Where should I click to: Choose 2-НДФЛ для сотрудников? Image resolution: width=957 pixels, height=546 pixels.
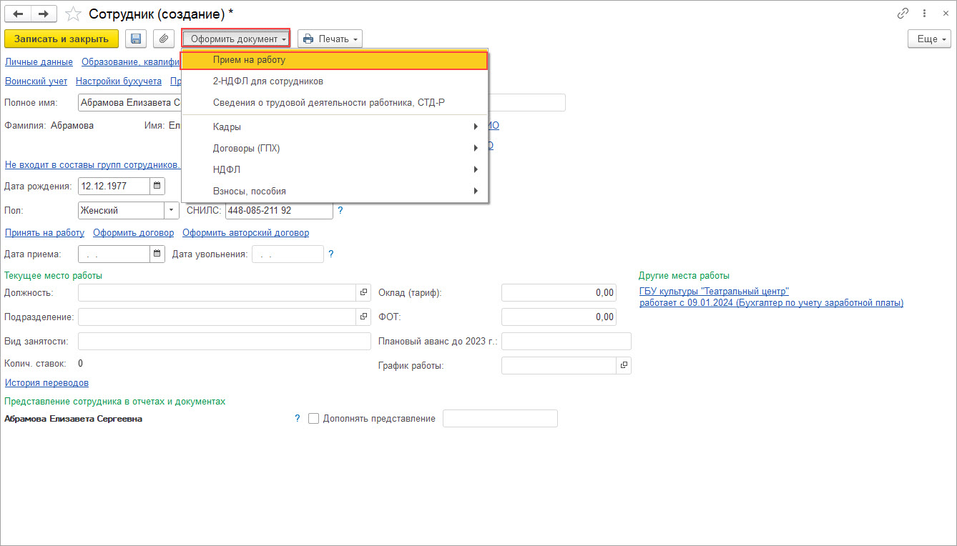[335, 81]
